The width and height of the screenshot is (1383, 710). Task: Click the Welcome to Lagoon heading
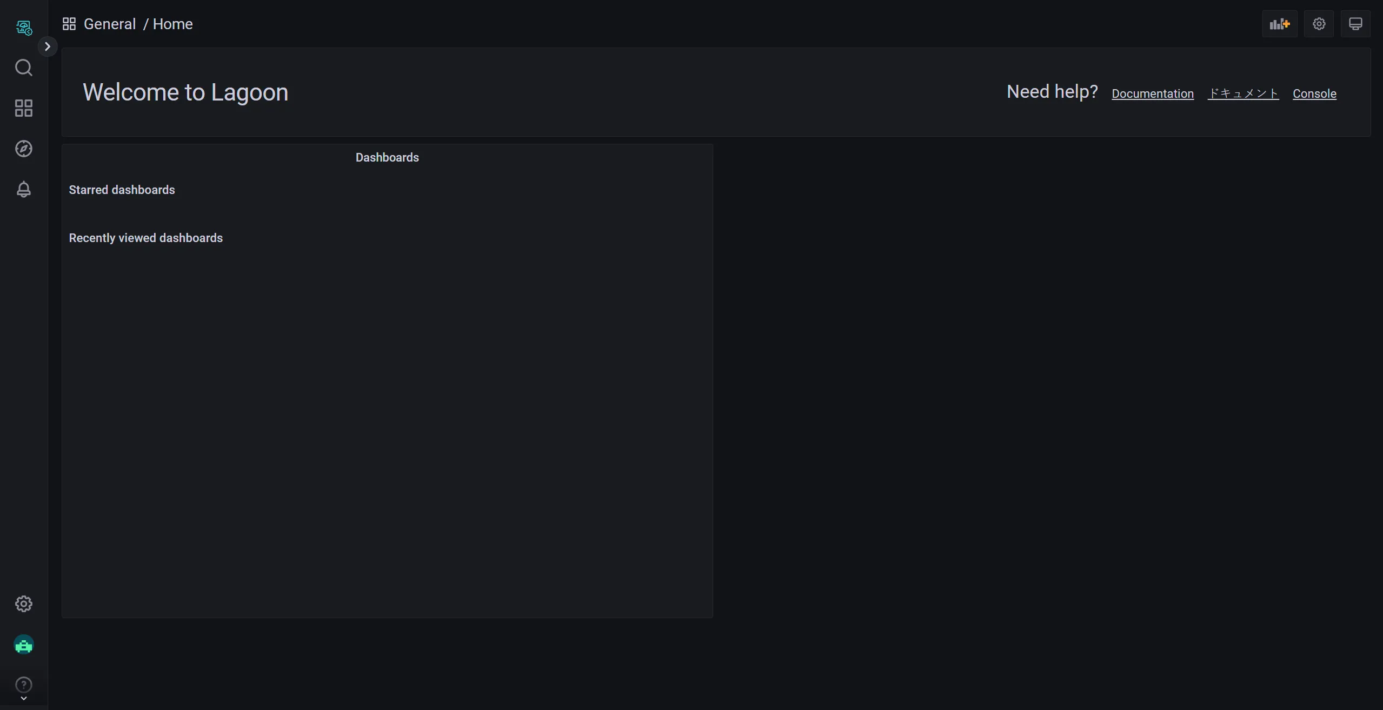pyautogui.click(x=185, y=92)
